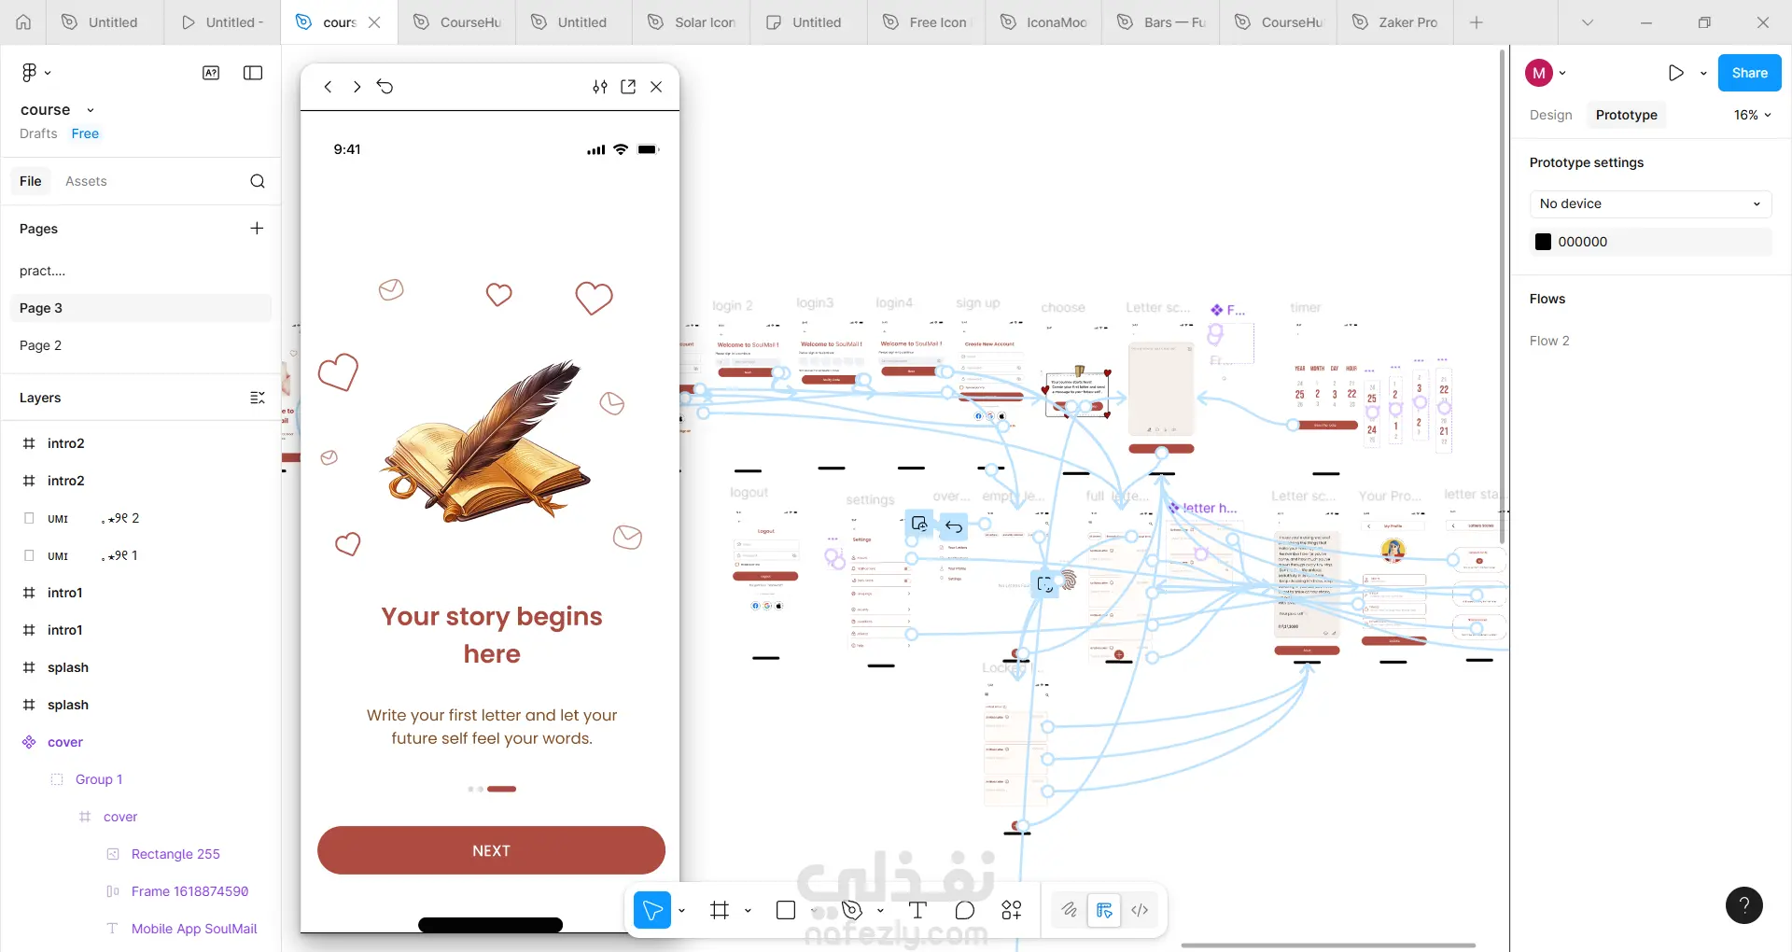Select the Comment tool in toolbar
The image size is (1792, 952).
[965, 910]
